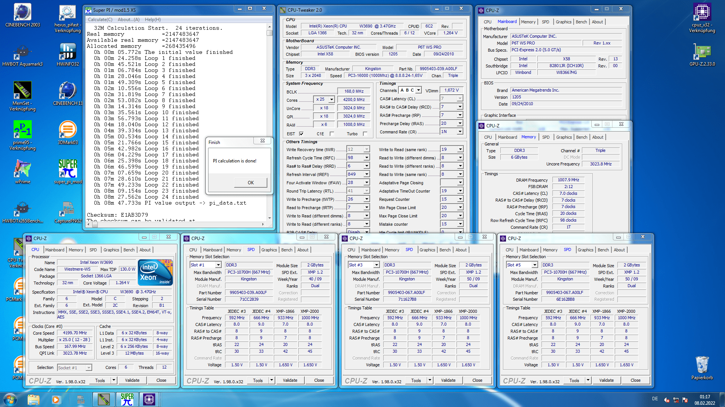Toggle EIST checkbox in CPU-Tweaker
This screenshot has height=407, width=725.
301,134
